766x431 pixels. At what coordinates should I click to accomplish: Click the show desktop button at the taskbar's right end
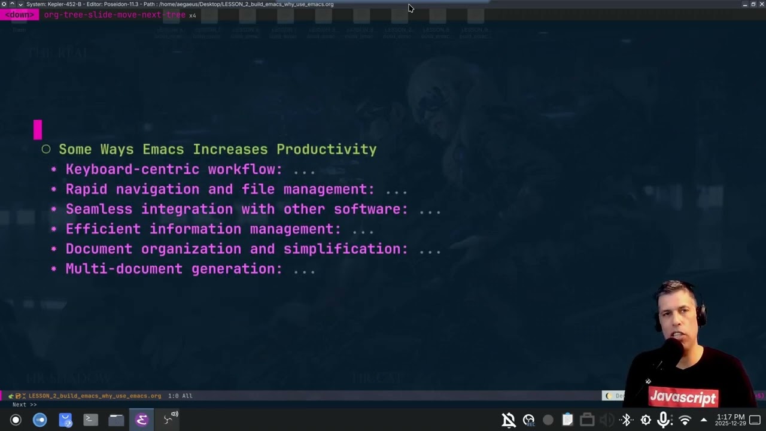click(755, 420)
